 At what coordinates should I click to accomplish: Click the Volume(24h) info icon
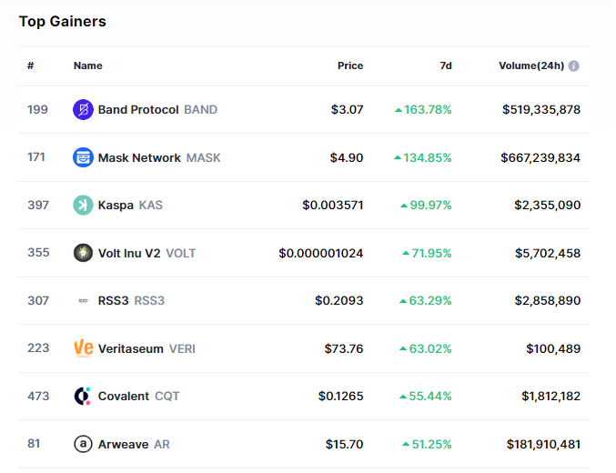pyautogui.click(x=574, y=66)
